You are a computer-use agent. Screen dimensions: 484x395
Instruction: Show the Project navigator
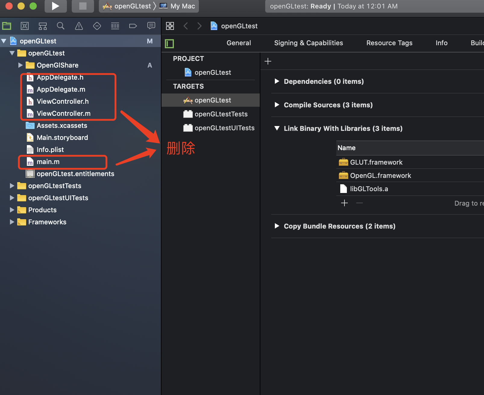pyautogui.click(x=7, y=26)
